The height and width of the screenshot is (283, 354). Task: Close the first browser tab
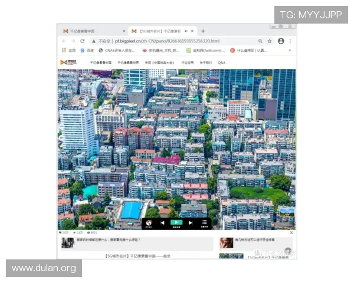[x=124, y=31]
